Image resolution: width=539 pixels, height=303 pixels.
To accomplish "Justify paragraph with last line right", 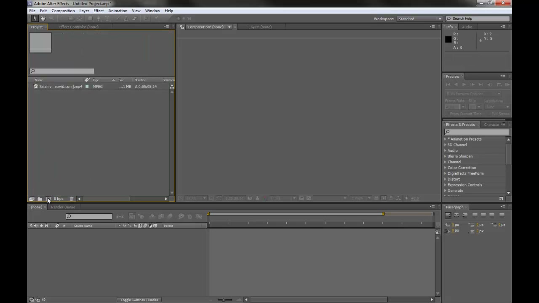I will point(492,216).
